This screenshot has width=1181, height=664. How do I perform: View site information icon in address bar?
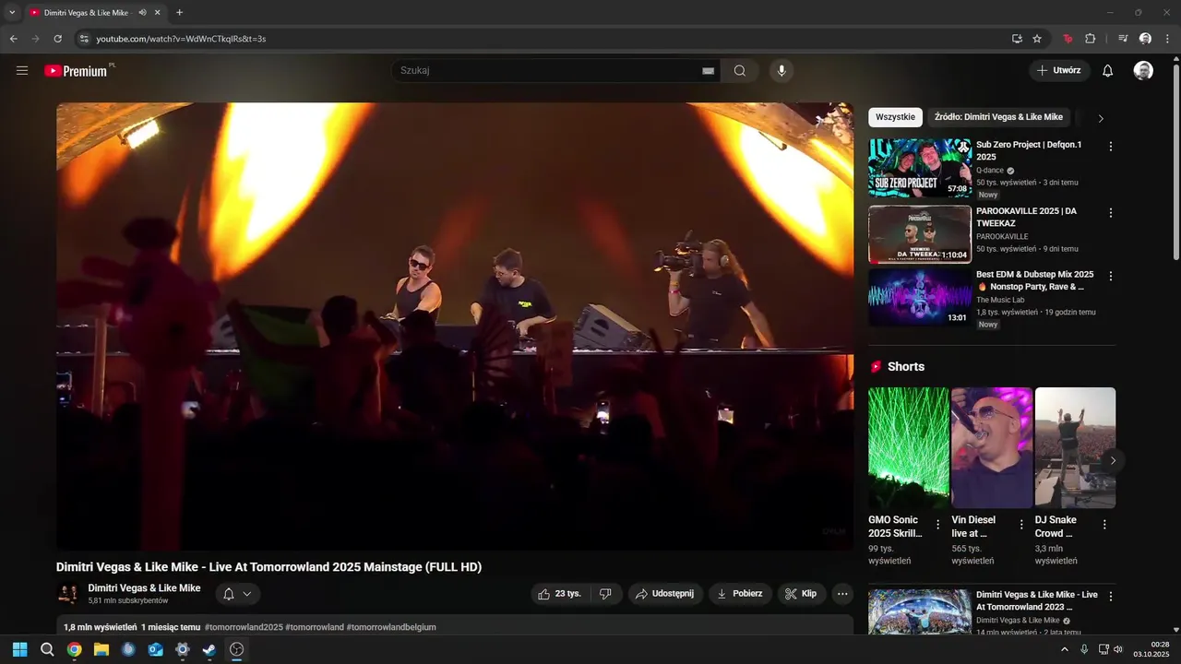84,39
